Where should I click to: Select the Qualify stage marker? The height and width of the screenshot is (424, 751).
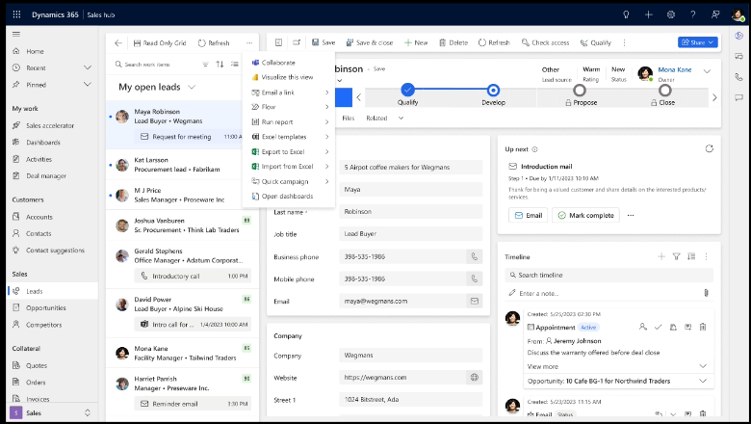click(x=407, y=90)
